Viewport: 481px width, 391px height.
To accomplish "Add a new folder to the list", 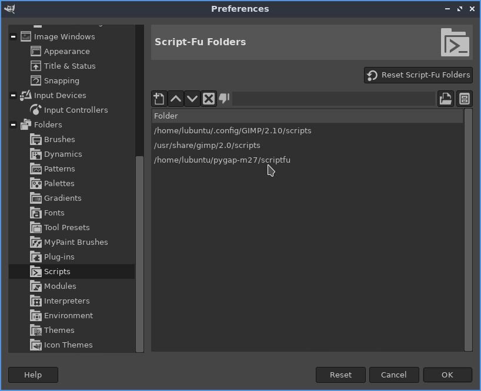I will pos(159,99).
